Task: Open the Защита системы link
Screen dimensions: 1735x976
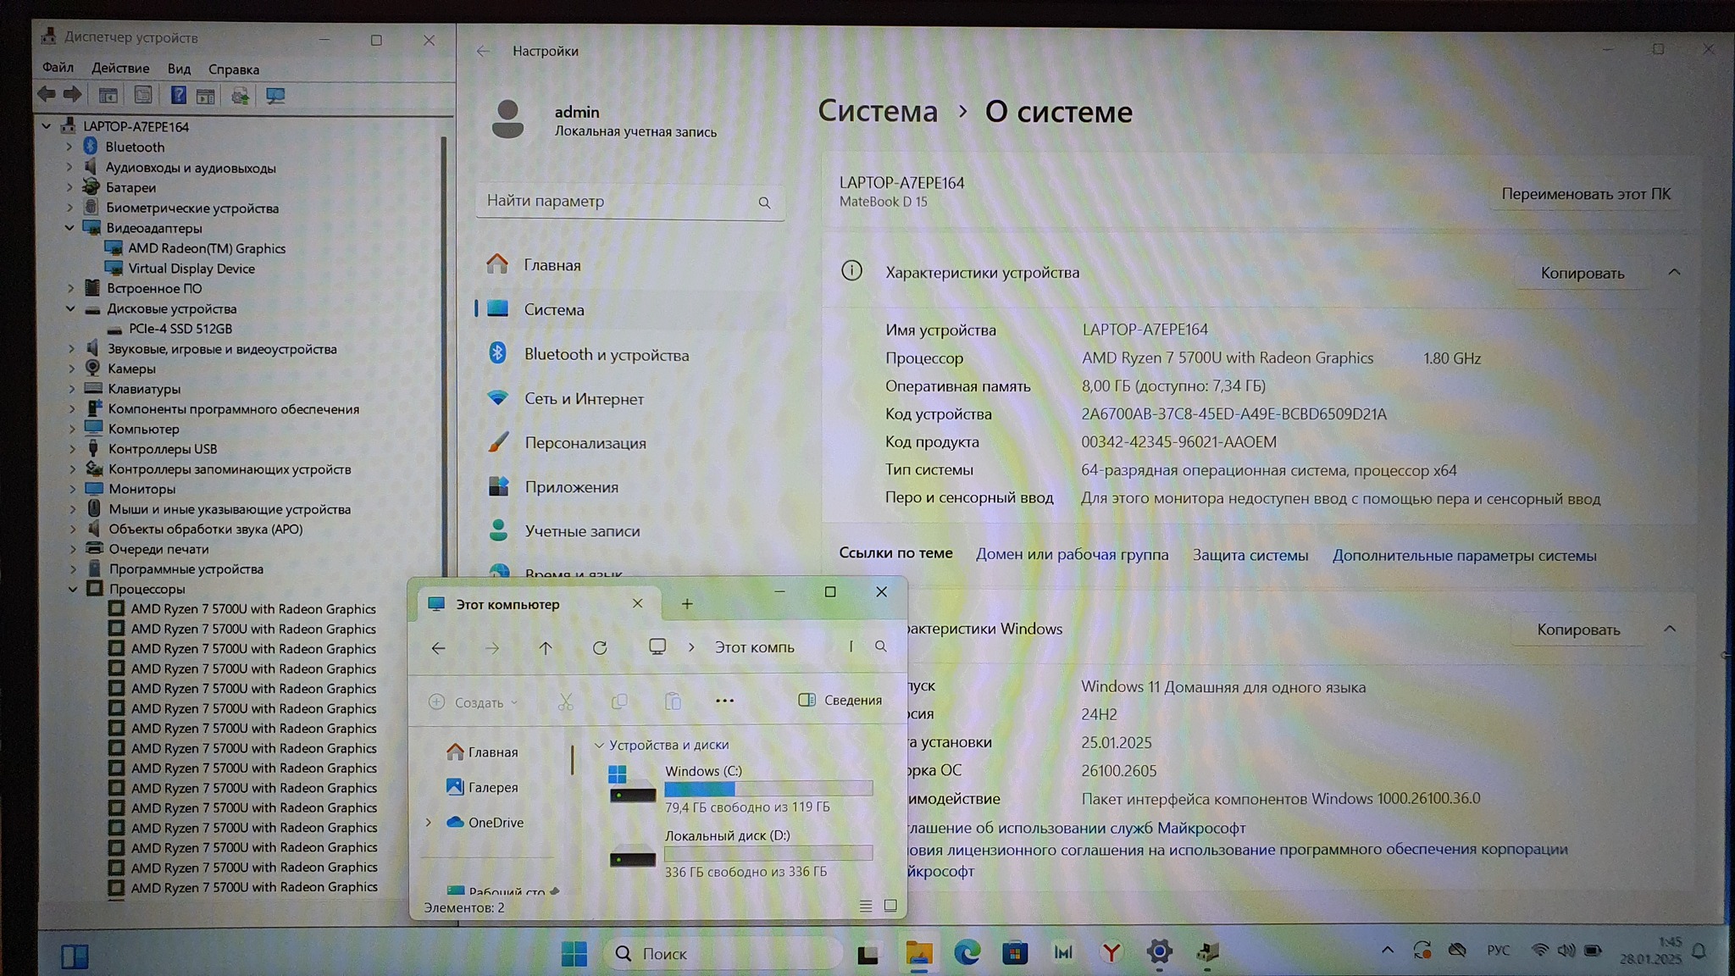Action: point(1250,555)
